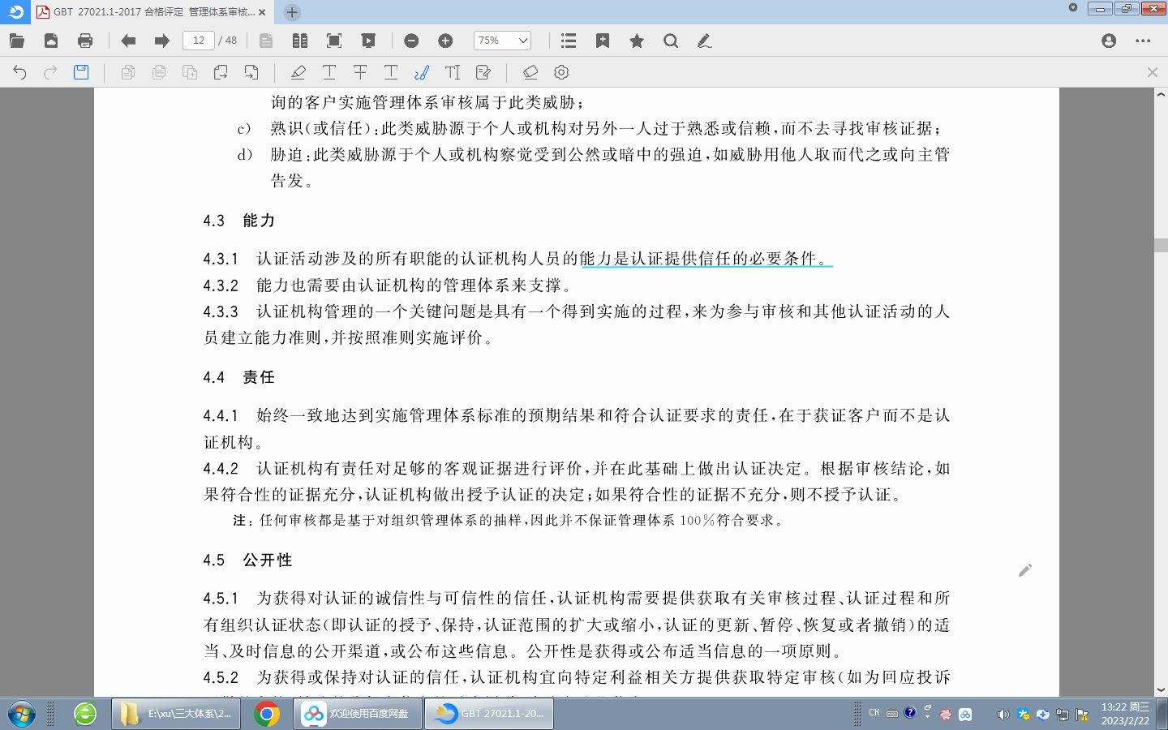Click the heading 4.3 能力
This screenshot has width=1168, height=730.
239,221
